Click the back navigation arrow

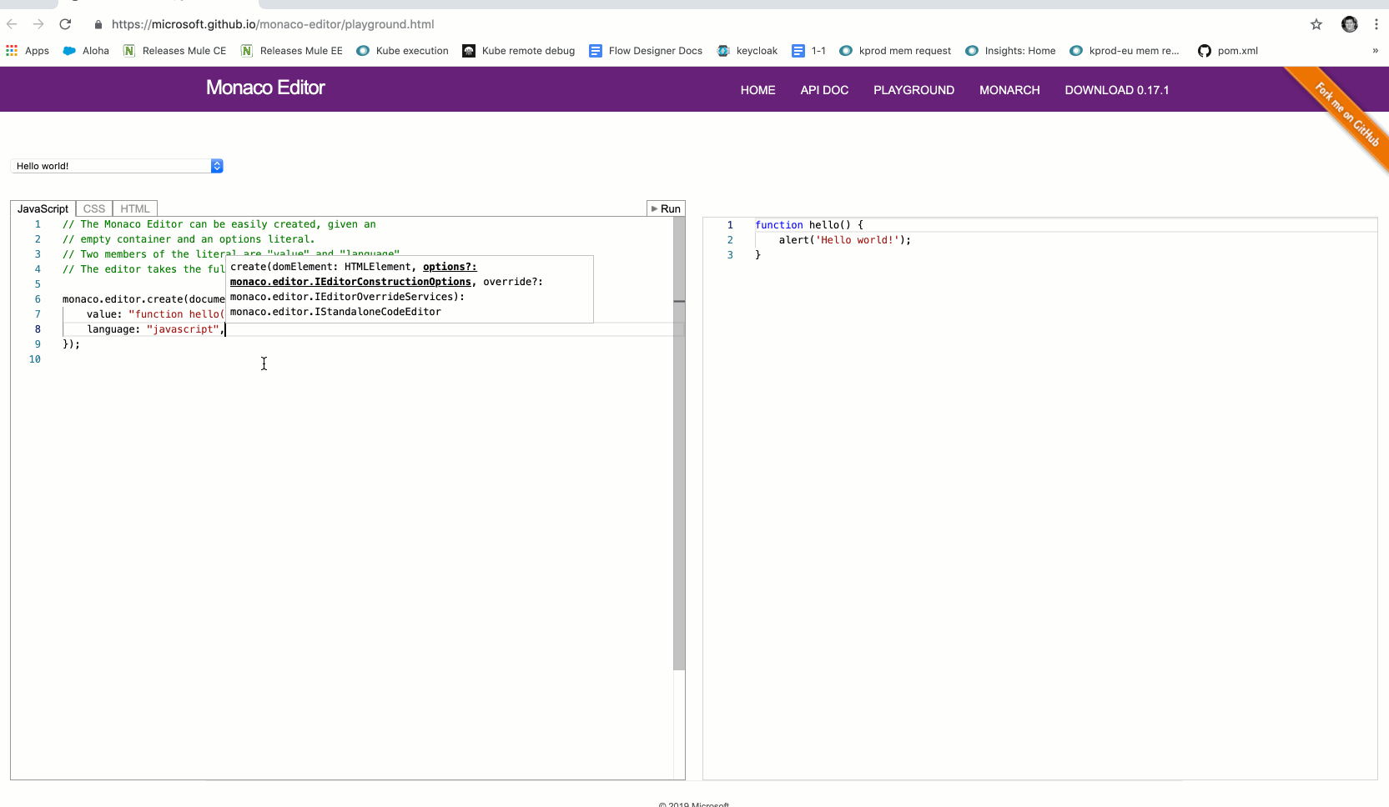(x=12, y=24)
